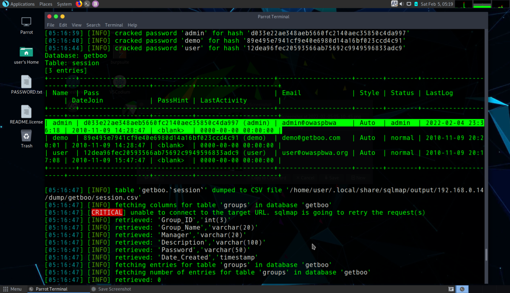Screen dimensions: 510x293
Task: Click the Menu button in bottom panel
Action: [12, 289]
